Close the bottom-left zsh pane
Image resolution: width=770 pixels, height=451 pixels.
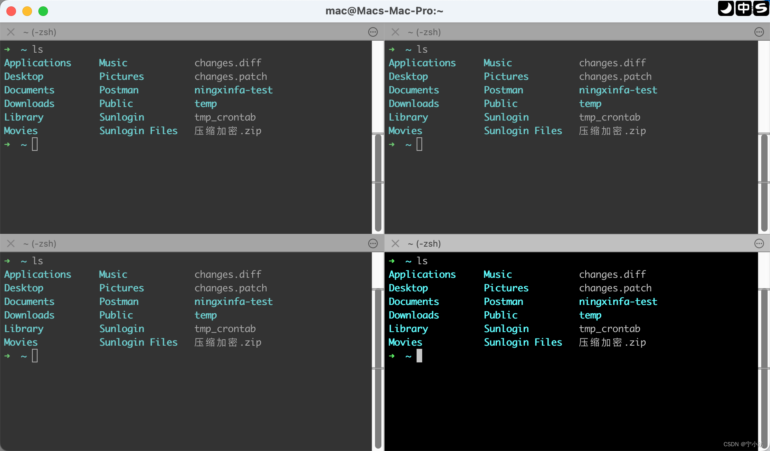pos(11,243)
